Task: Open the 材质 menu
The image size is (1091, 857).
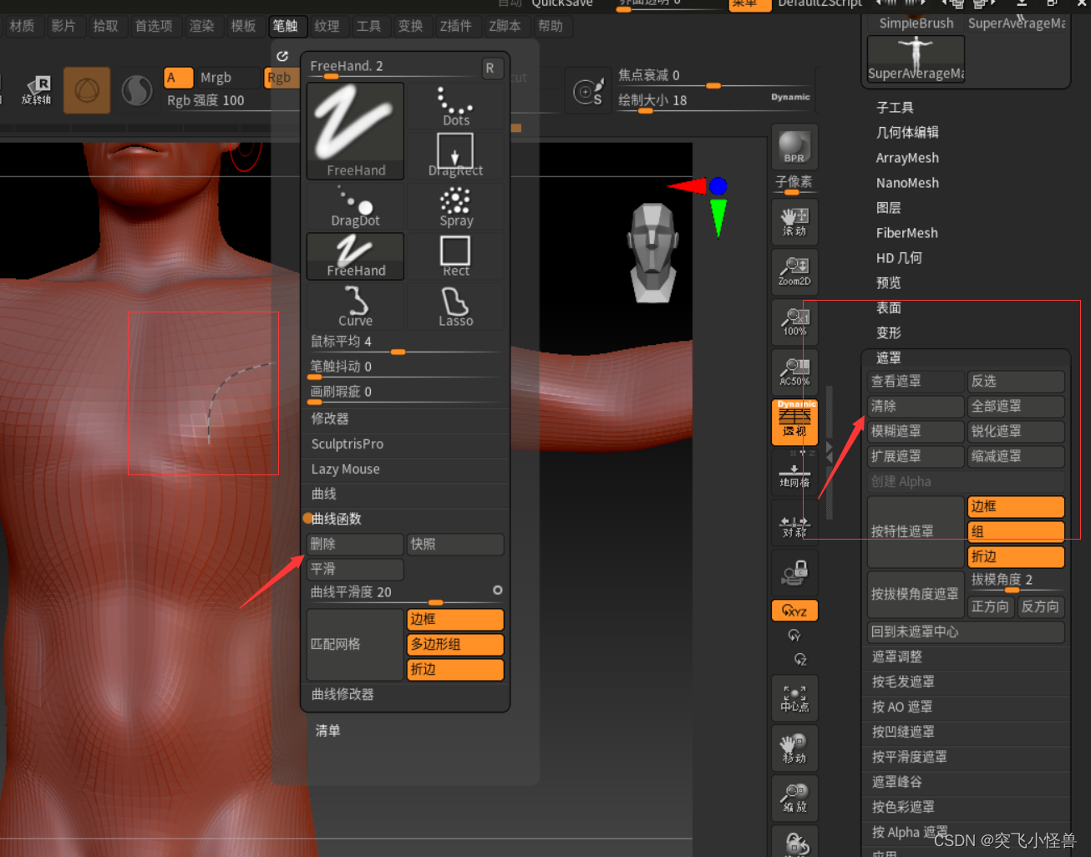Action: (23, 26)
